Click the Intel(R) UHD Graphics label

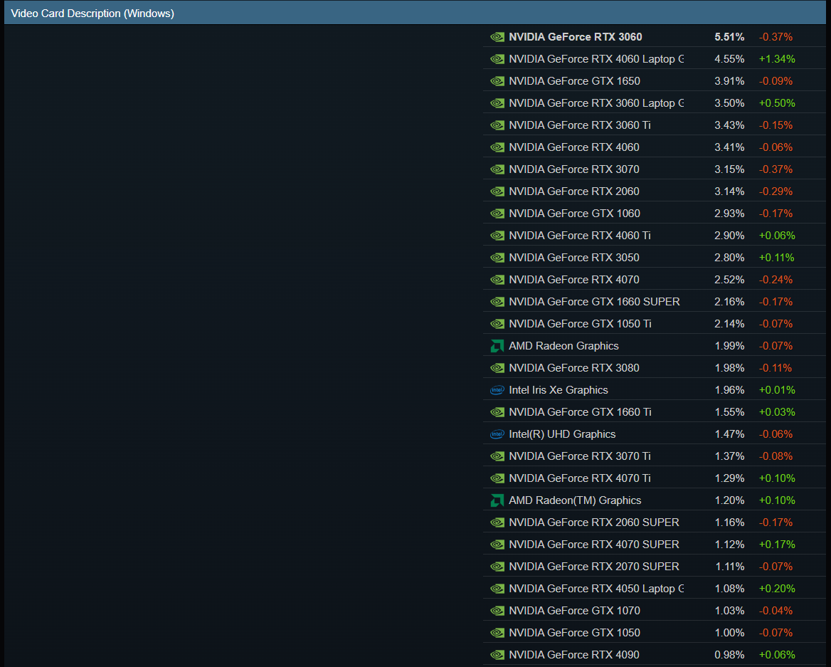[562, 434]
